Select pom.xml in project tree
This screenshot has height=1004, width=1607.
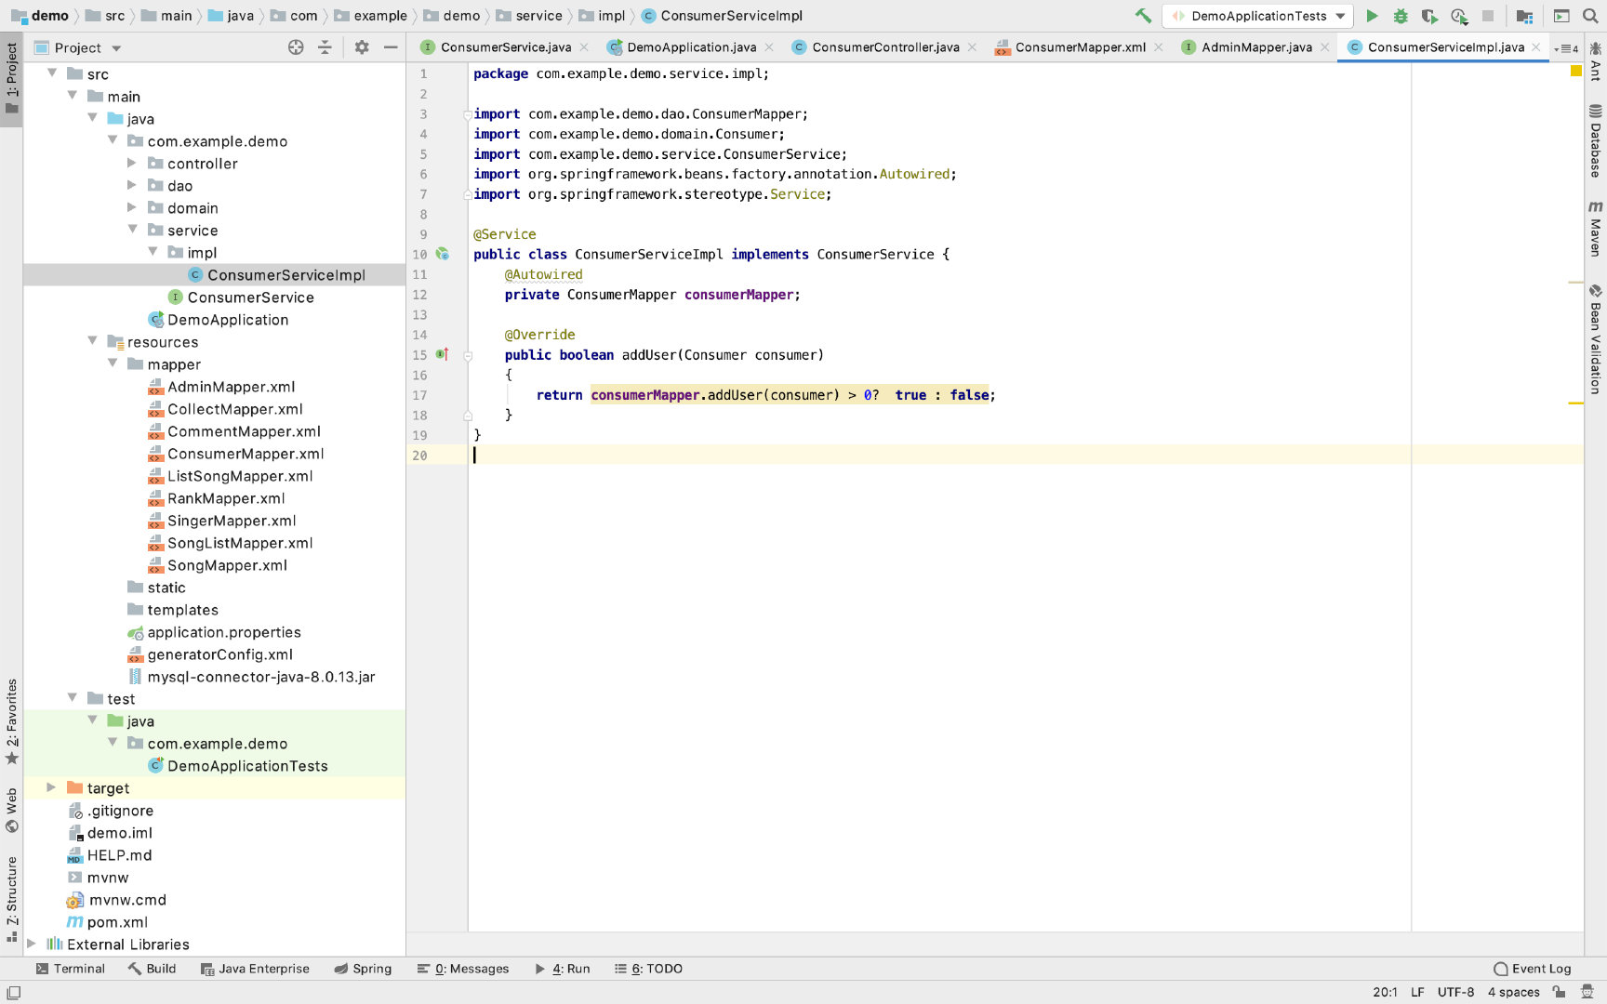pyautogui.click(x=117, y=921)
